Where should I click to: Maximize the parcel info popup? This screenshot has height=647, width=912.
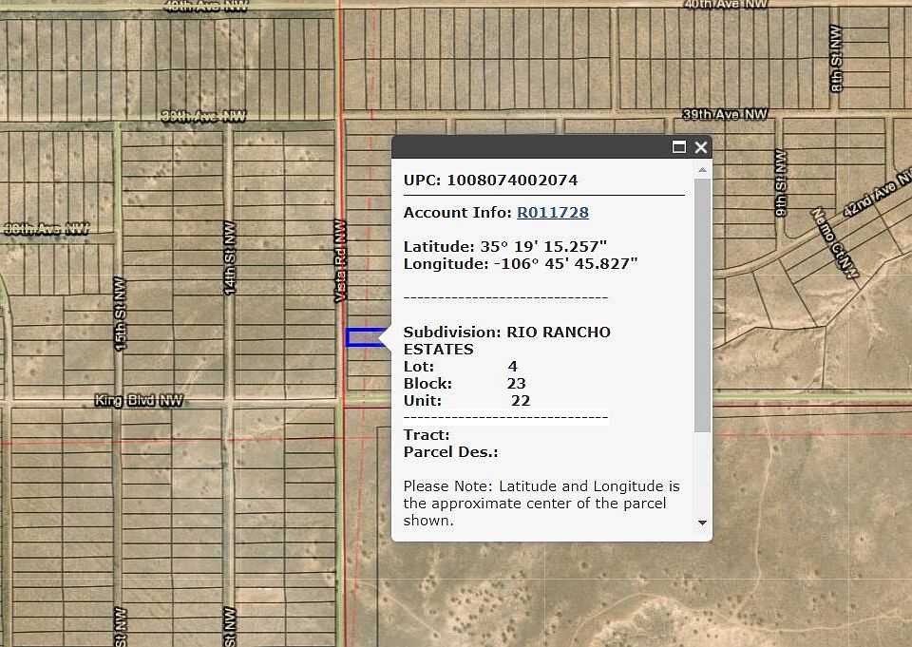tap(678, 147)
